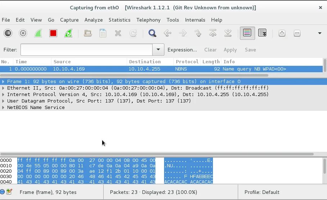
Task: Sort by the Info column header
Action: click(x=272, y=62)
